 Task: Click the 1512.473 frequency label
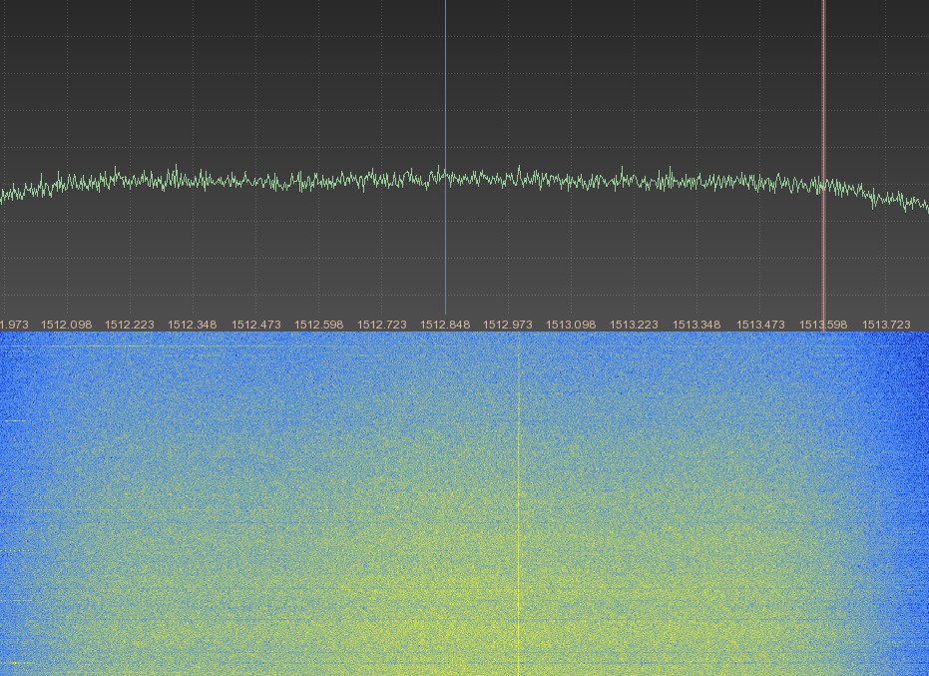(256, 325)
